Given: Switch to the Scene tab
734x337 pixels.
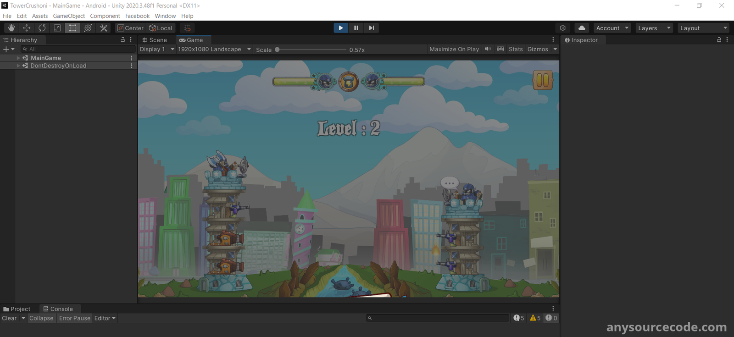Looking at the screenshot, I should 155,40.
